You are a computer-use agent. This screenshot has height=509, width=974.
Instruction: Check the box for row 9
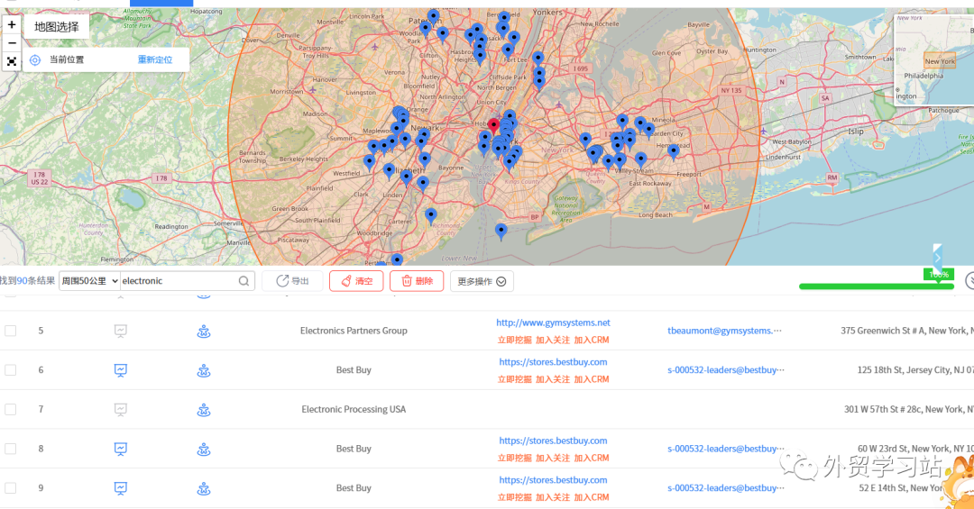tap(11, 488)
